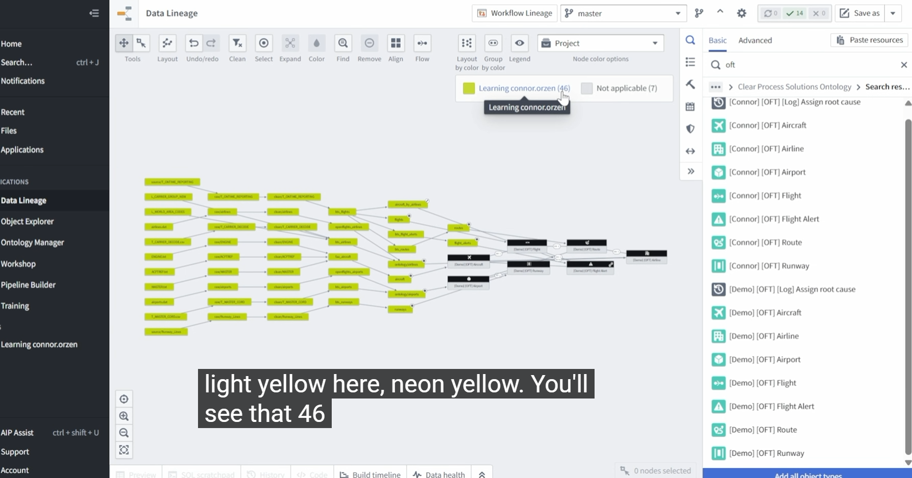Open the Remove nodes tool
The height and width of the screenshot is (478, 912).
tap(369, 43)
